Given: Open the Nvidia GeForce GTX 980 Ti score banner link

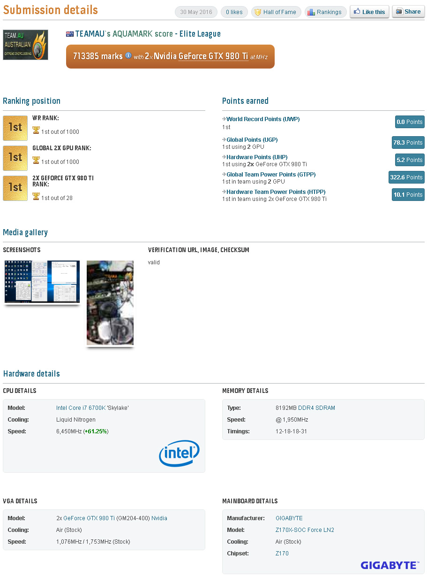Looking at the screenshot, I should pos(213,56).
